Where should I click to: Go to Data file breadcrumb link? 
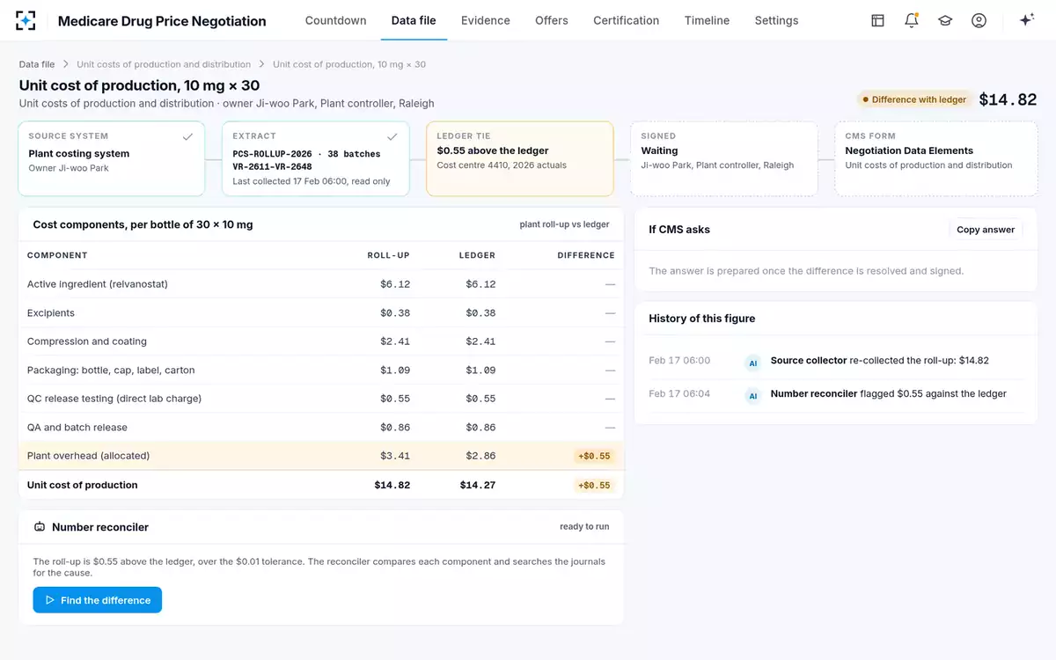click(x=37, y=64)
